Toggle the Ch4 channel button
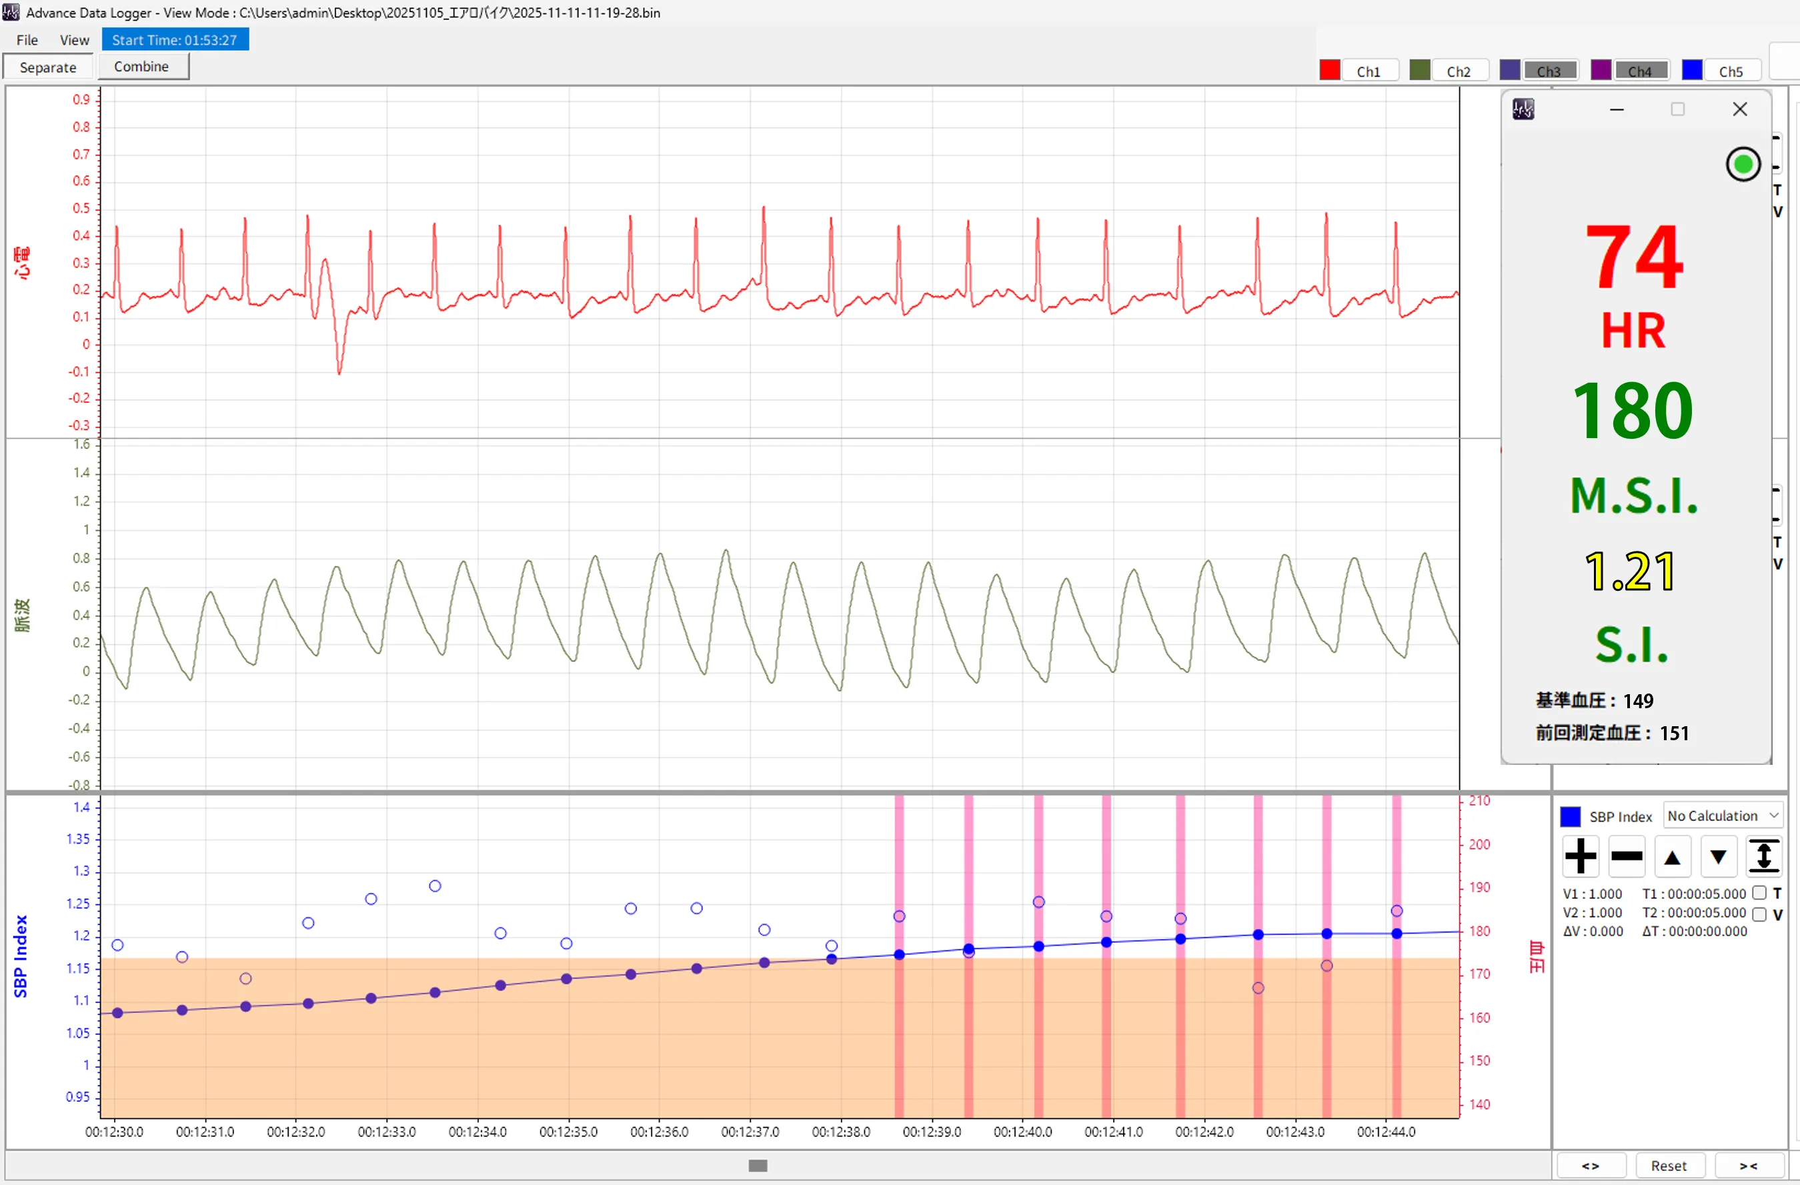1800x1185 pixels. coord(1640,71)
